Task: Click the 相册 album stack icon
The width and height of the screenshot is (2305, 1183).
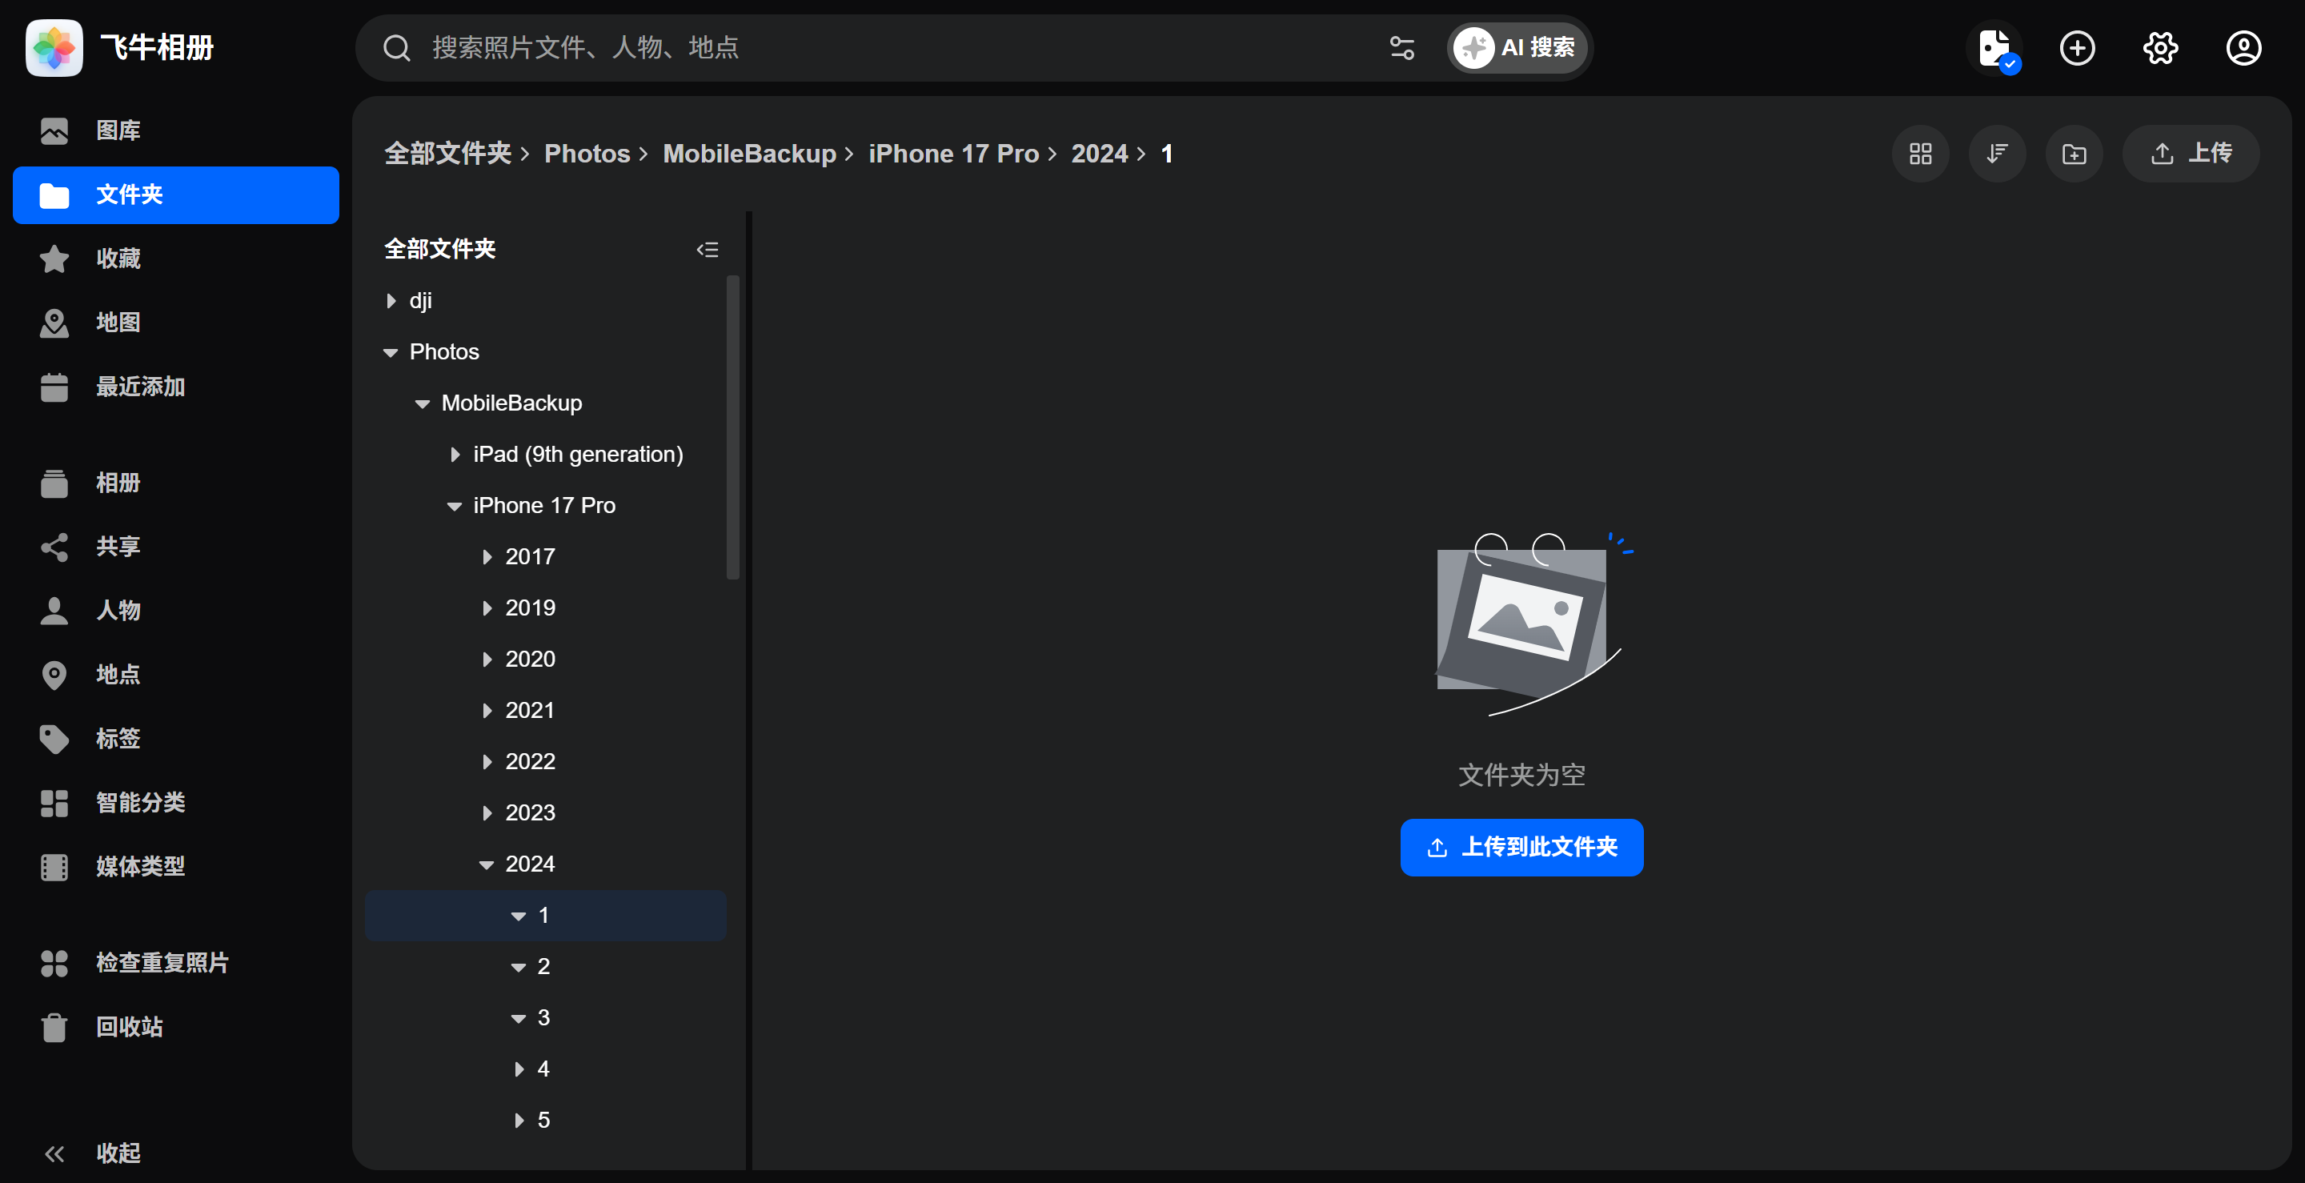Action: pyautogui.click(x=54, y=483)
